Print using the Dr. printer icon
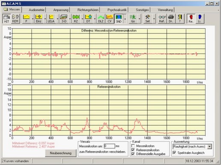The width and height of the screenshot is (221, 165). click(171, 19)
